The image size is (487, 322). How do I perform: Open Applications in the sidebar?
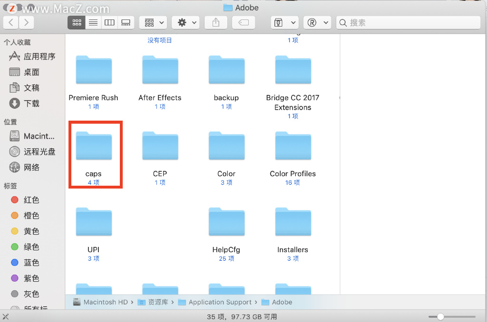(x=32, y=57)
